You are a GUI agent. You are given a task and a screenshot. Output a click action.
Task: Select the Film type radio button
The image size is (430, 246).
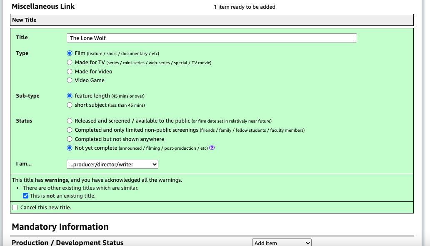tap(70, 53)
